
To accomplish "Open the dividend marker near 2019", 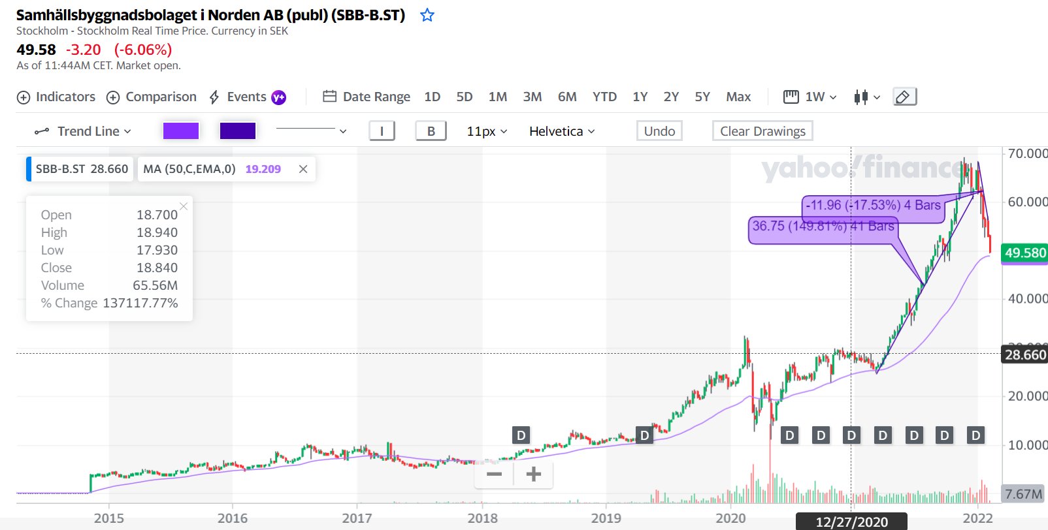I will [644, 435].
